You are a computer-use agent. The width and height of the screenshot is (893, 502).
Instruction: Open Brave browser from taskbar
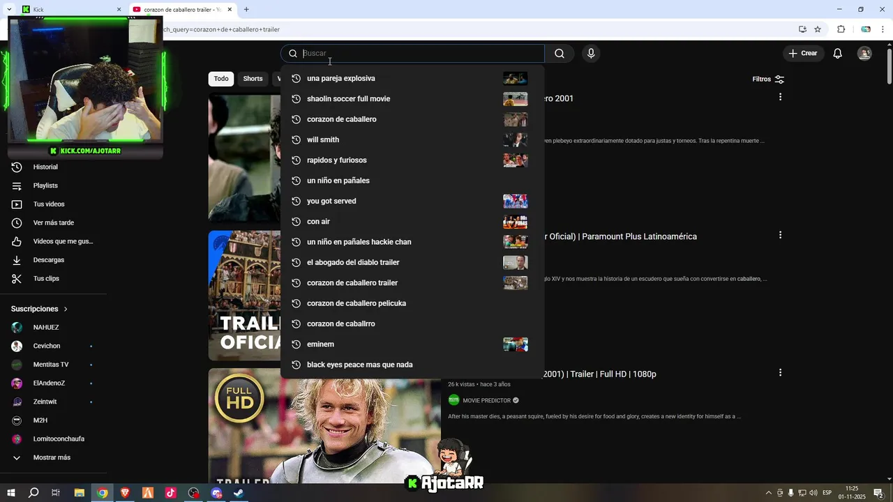126,493
